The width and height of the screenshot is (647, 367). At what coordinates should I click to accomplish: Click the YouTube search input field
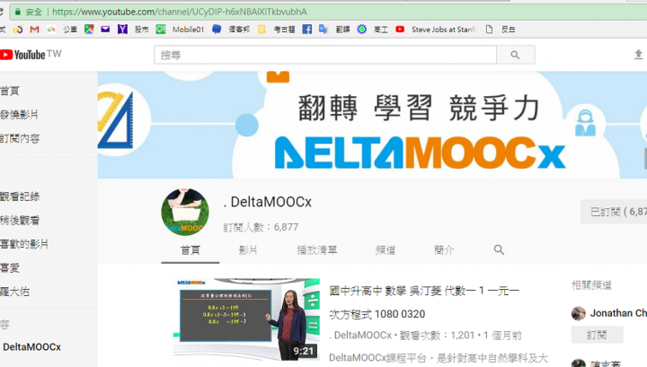pos(325,55)
